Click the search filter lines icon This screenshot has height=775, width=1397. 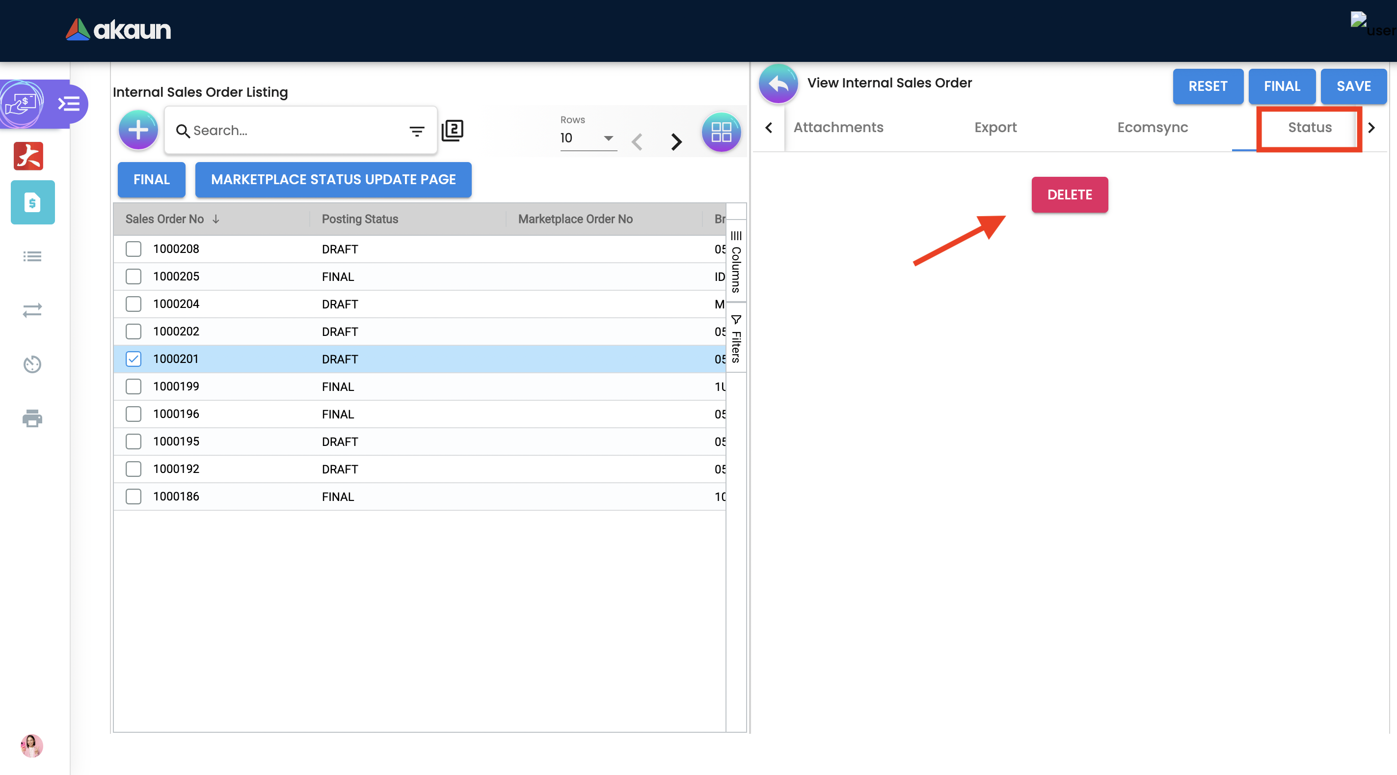(416, 131)
